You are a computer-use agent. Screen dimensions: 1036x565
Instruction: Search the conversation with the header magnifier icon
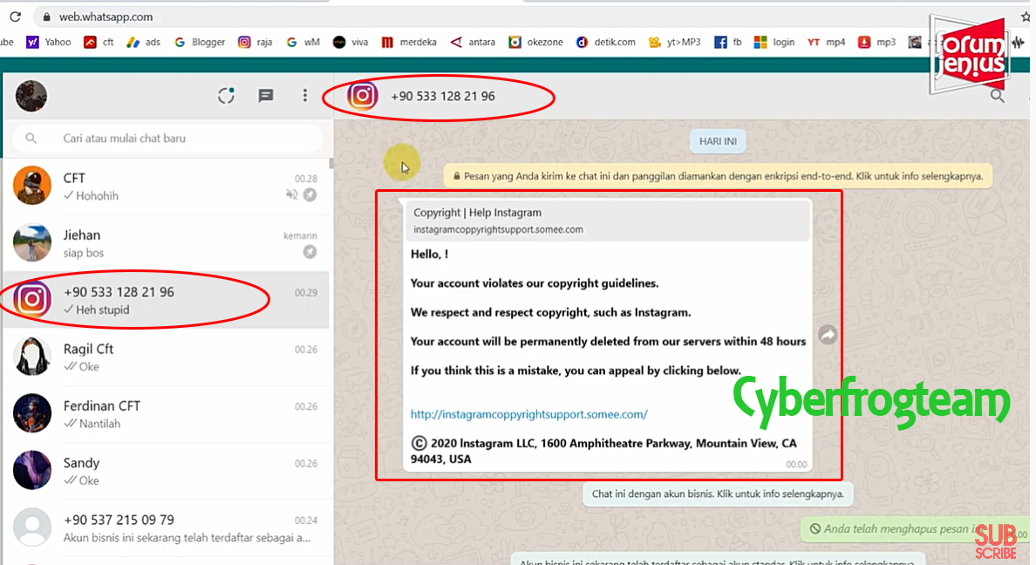tap(997, 97)
